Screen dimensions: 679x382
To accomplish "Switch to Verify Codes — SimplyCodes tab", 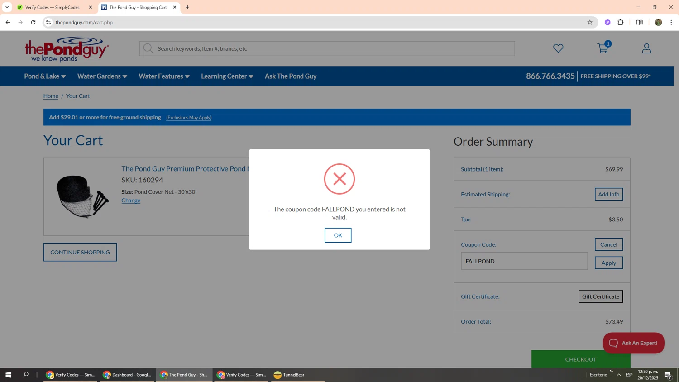I will point(52,7).
